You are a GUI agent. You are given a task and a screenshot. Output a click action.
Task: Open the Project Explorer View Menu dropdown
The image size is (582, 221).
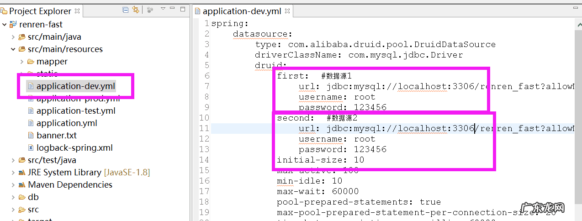pos(163,9)
